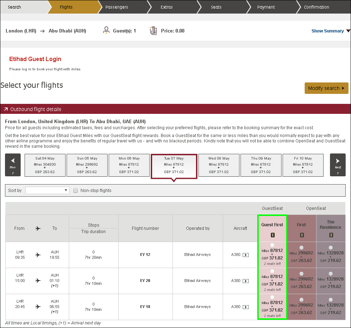
Task: Click the Stops Trip duration header
Action: click(x=94, y=228)
